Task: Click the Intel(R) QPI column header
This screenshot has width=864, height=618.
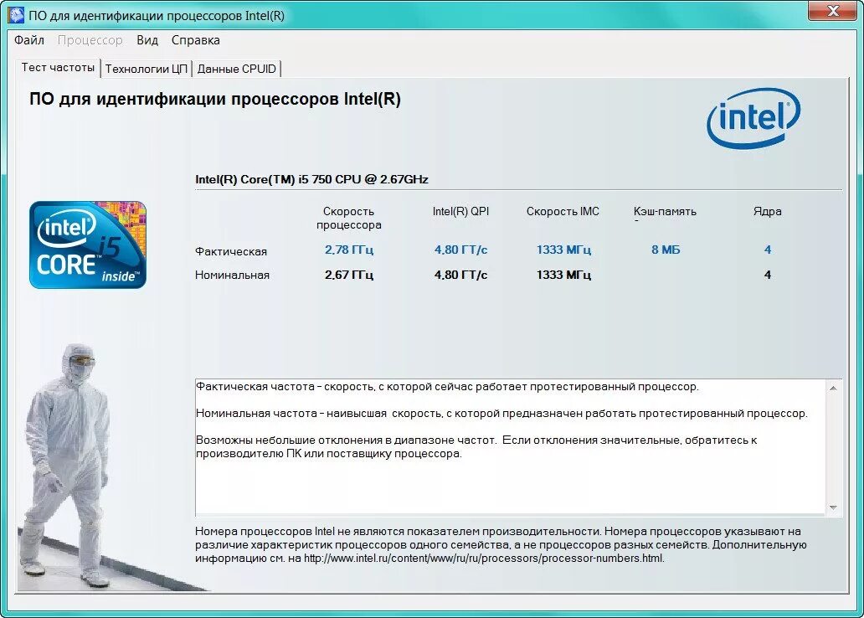Action: (x=460, y=211)
